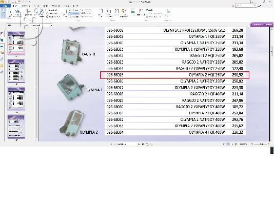Go to the first page using status bar arrow
274x205 pixels.
point(111,145)
